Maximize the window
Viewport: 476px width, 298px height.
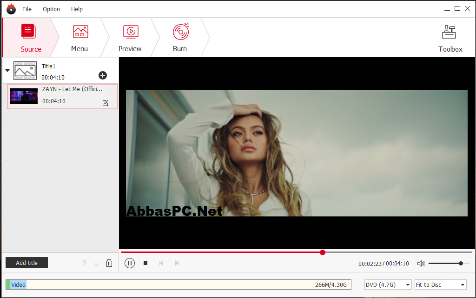[457, 8]
